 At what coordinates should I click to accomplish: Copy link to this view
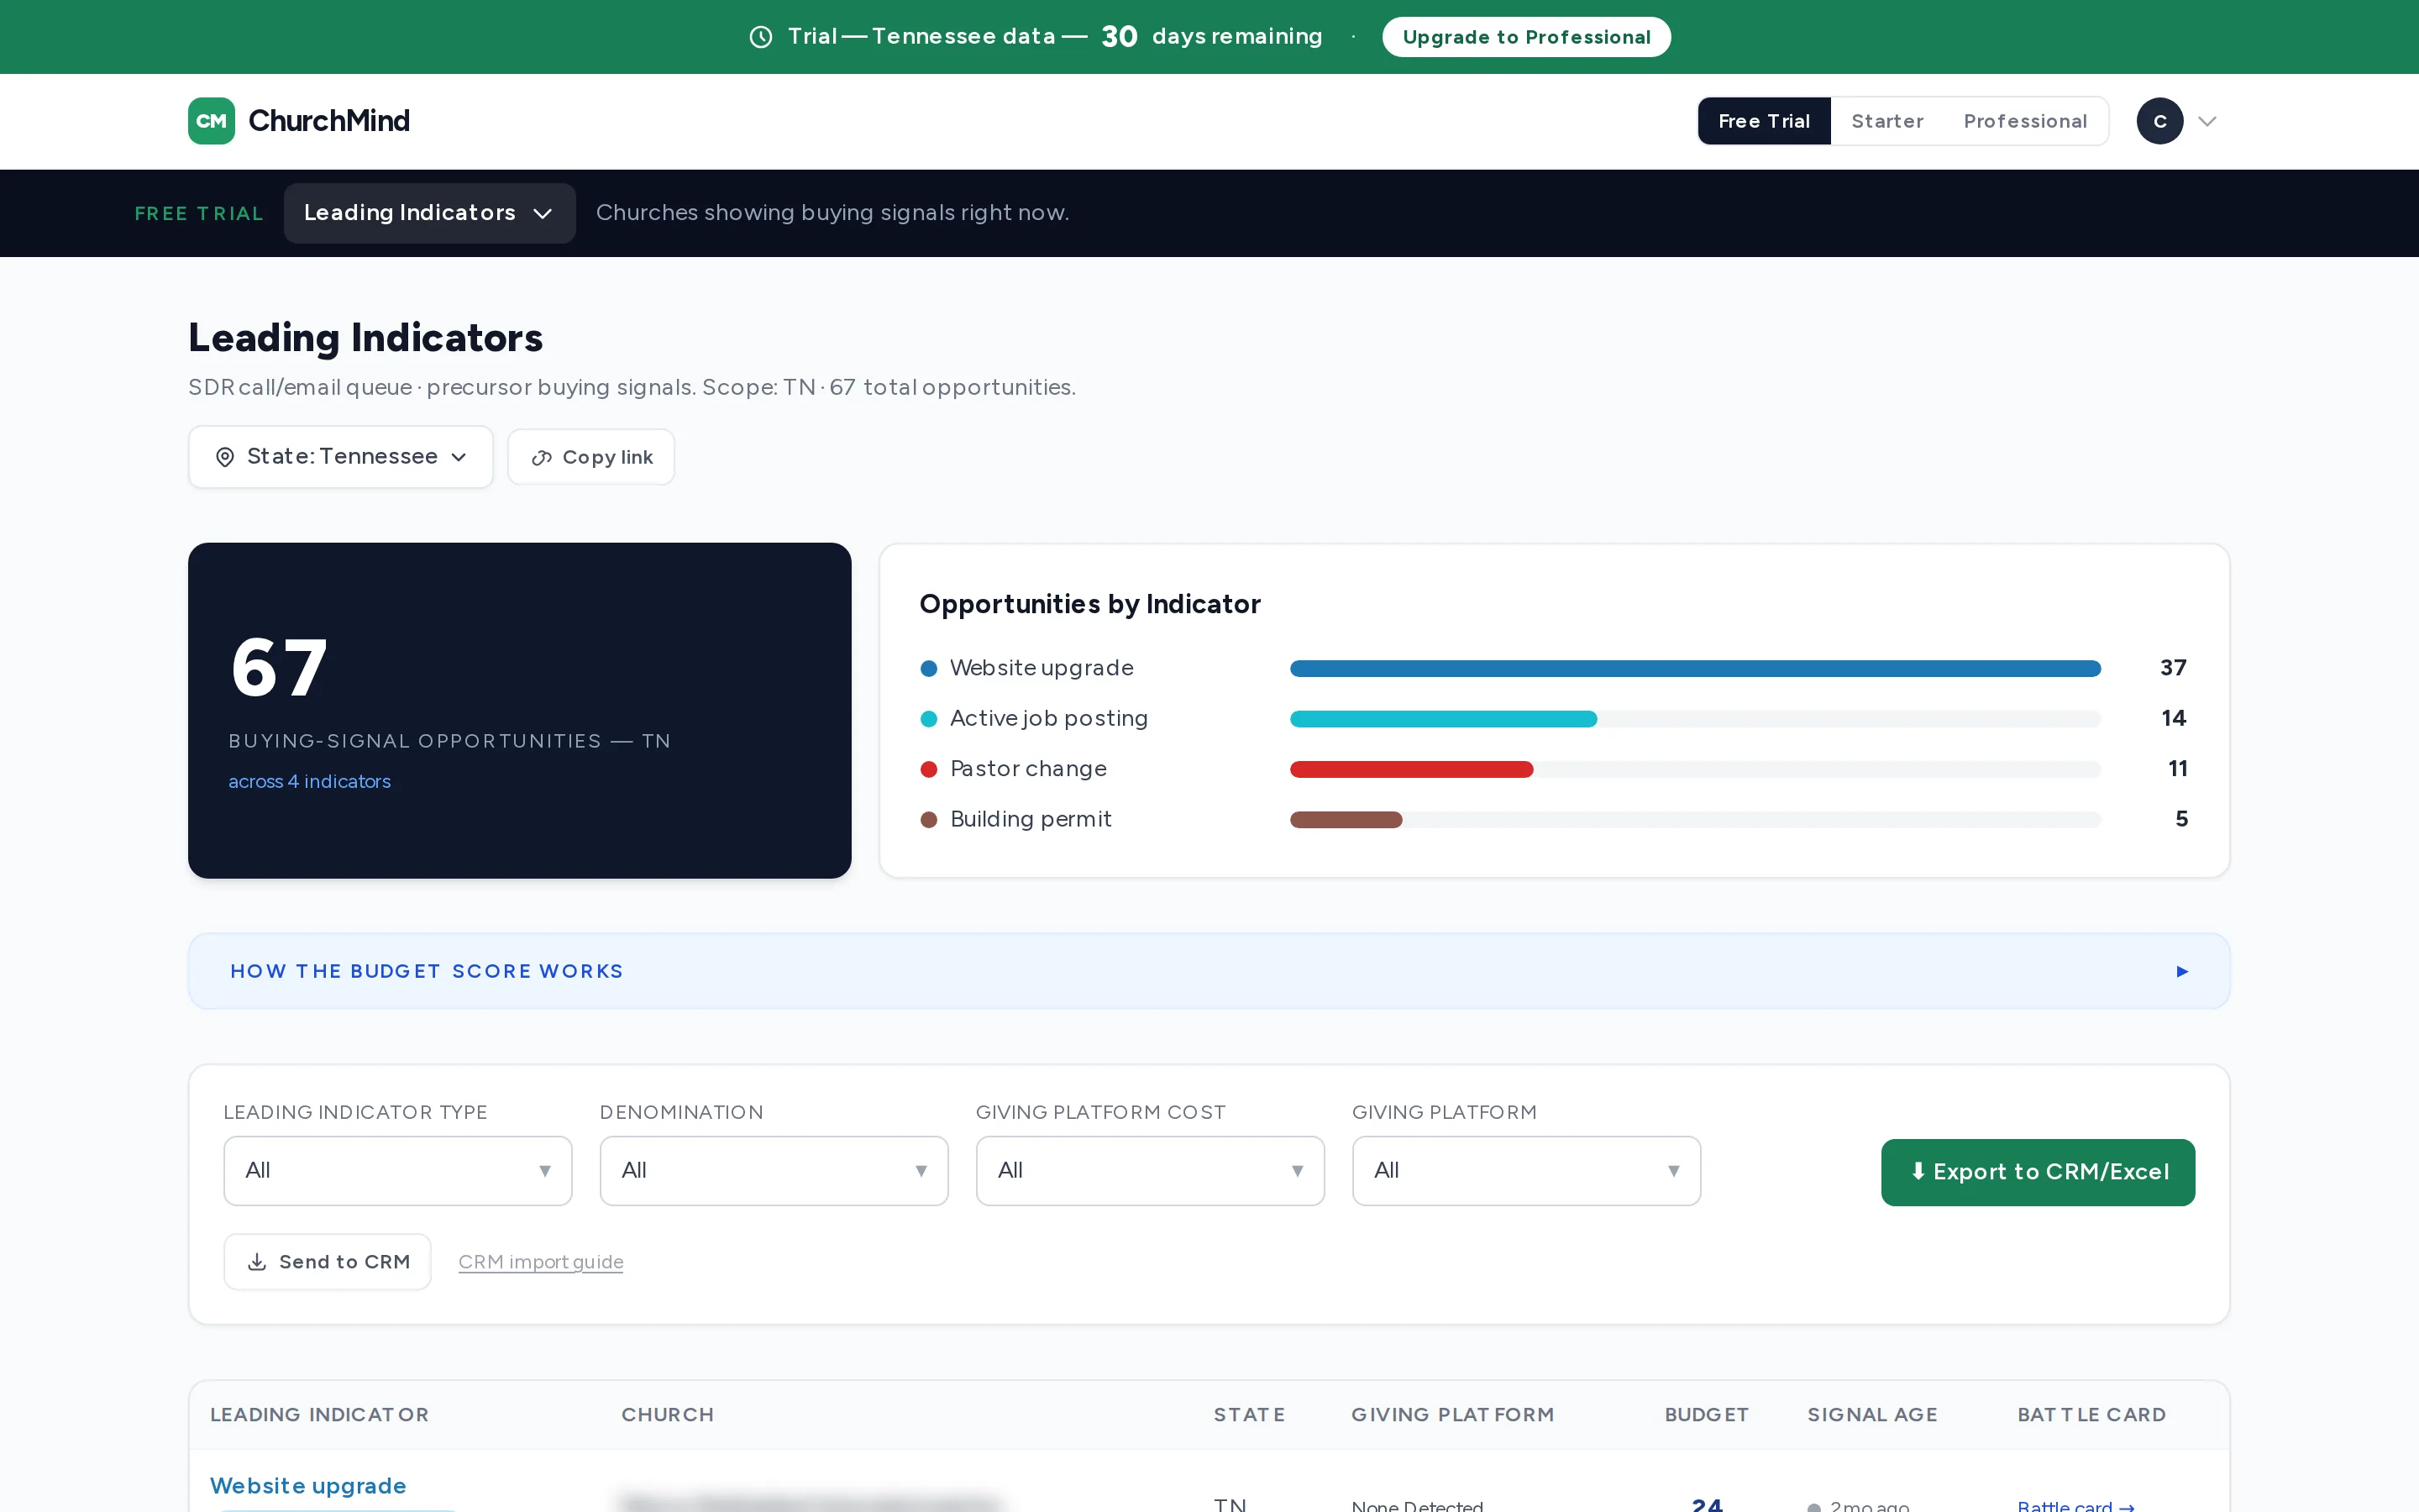[x=590, y=457]
